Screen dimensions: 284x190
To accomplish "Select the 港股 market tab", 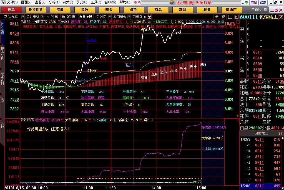I will pos(60,10).
